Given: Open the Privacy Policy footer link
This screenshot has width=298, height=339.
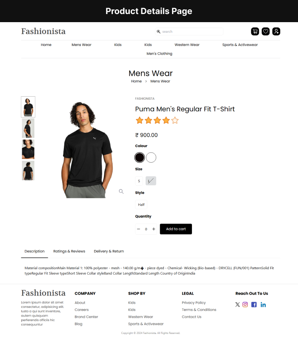Looking at the screenshot, I should point(194,303).
